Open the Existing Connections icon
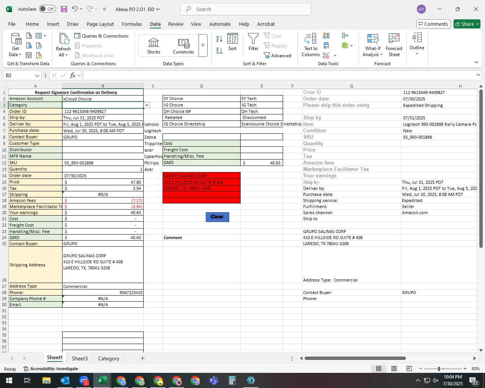 point(39,55)
